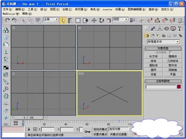Click the time slider right arrow

point(45,117)
